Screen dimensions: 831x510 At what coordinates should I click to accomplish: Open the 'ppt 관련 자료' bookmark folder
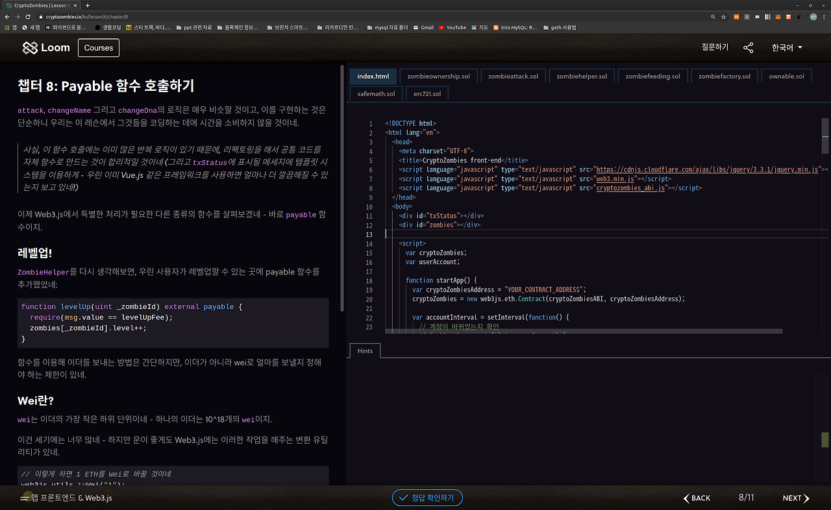(193, 27)
